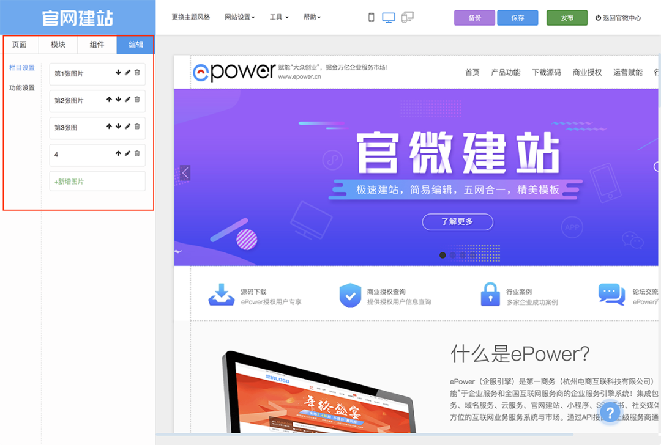
Task: Open 下载源码 in the preview navigation
Action: (547, 72)
